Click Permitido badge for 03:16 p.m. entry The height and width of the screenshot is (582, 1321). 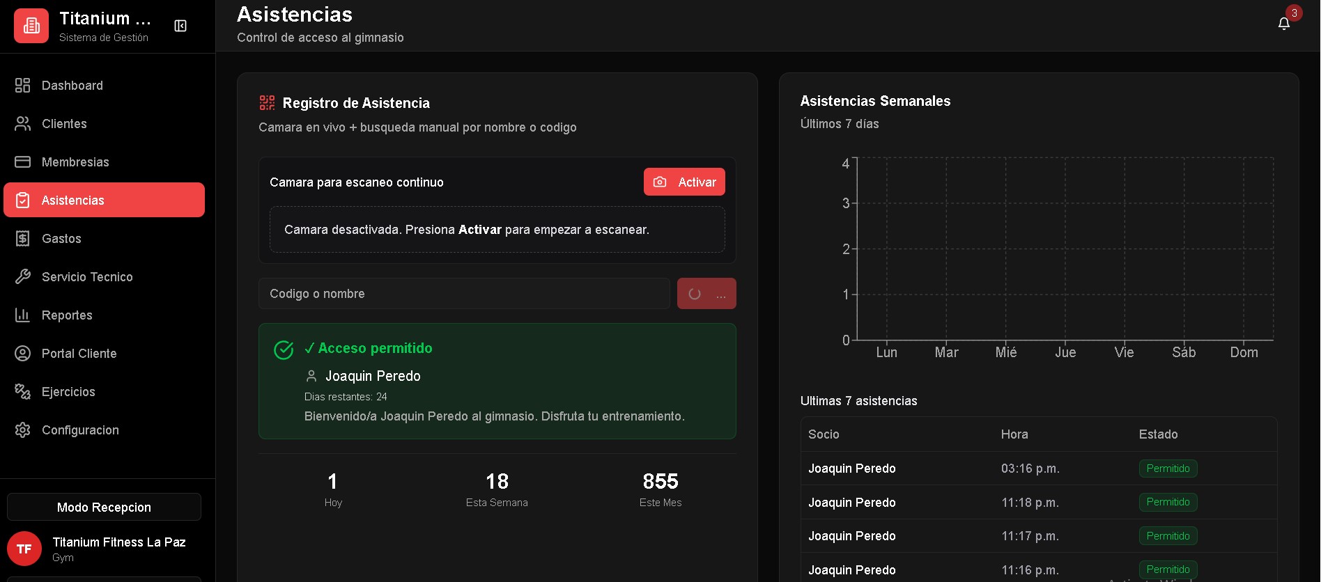pos(1168,469)
